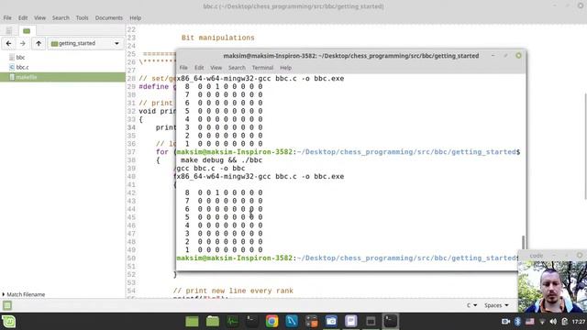This screenshot has height=330, width=587.
Task: Switch to the documents side pane tab
Action: [8, 30]
